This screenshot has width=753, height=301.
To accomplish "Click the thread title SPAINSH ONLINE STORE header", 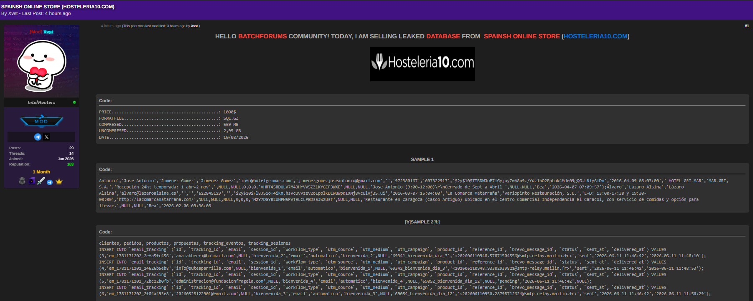I will tap(58, 7).
